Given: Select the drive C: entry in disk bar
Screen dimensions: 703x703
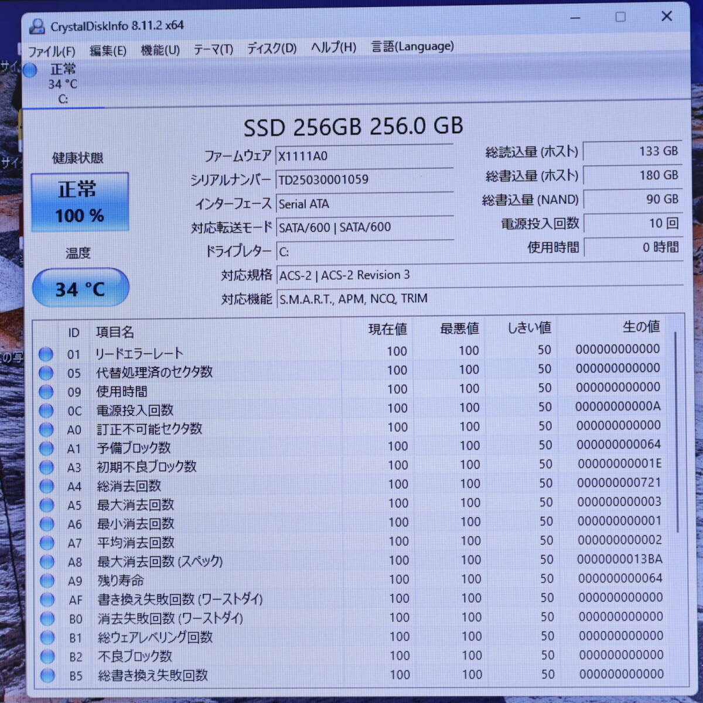Looking at the screenshot, I should click(x=63, y=84).
